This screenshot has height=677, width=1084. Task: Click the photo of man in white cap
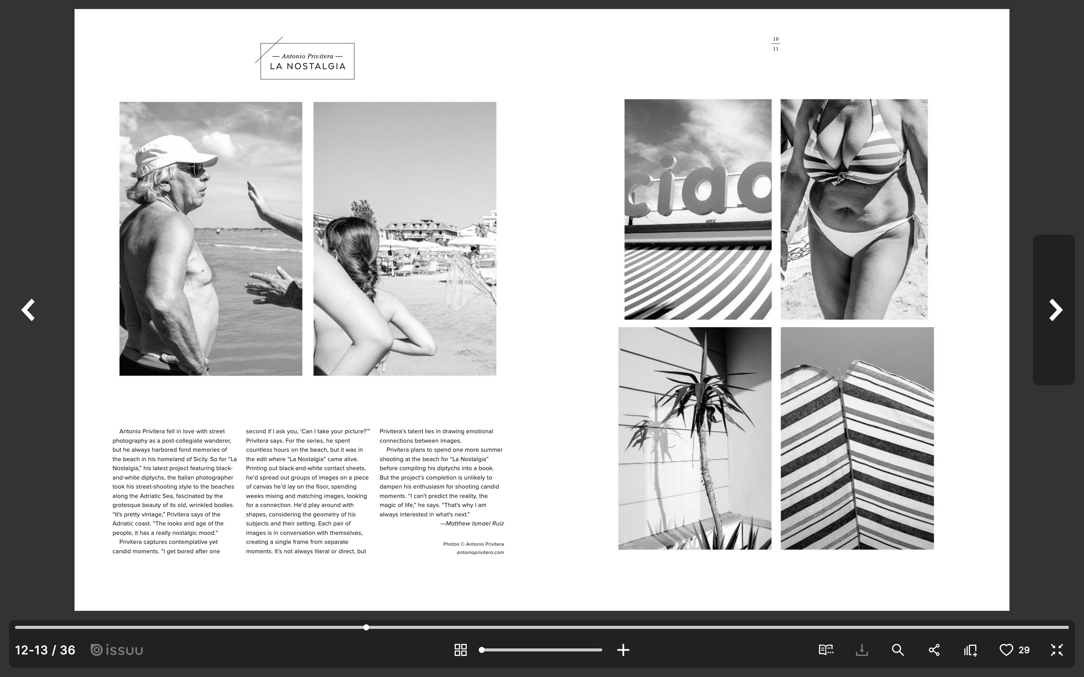(210, 238)
